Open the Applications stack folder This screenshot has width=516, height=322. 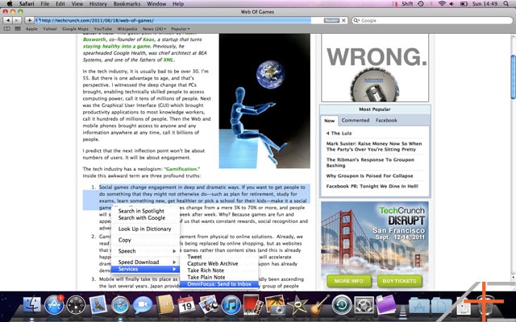[x=419, y=306]
